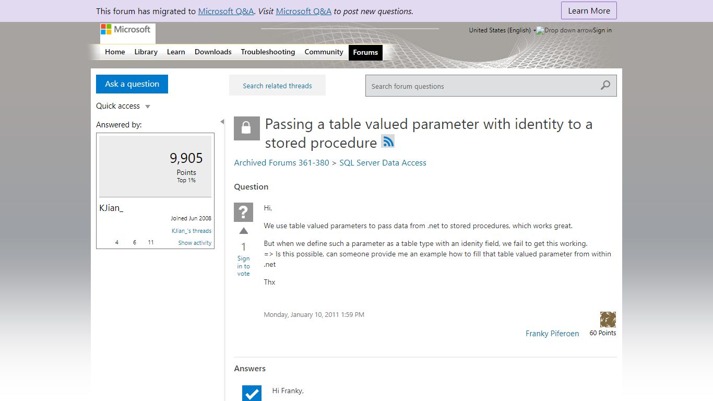
Task: Click the Learn More button
Action: click(589, 11)
